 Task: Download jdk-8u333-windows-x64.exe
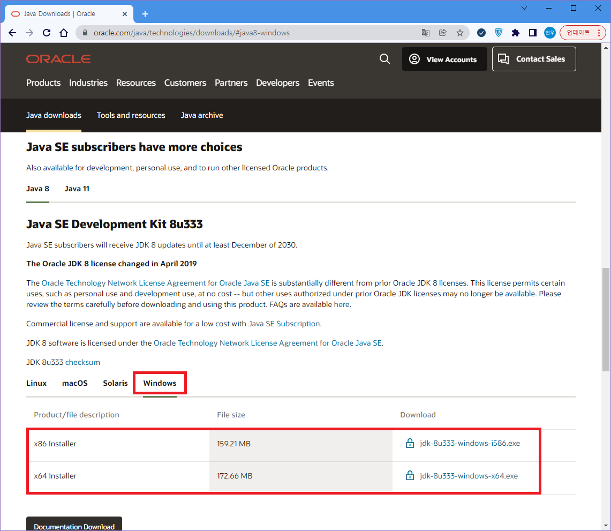469,476
